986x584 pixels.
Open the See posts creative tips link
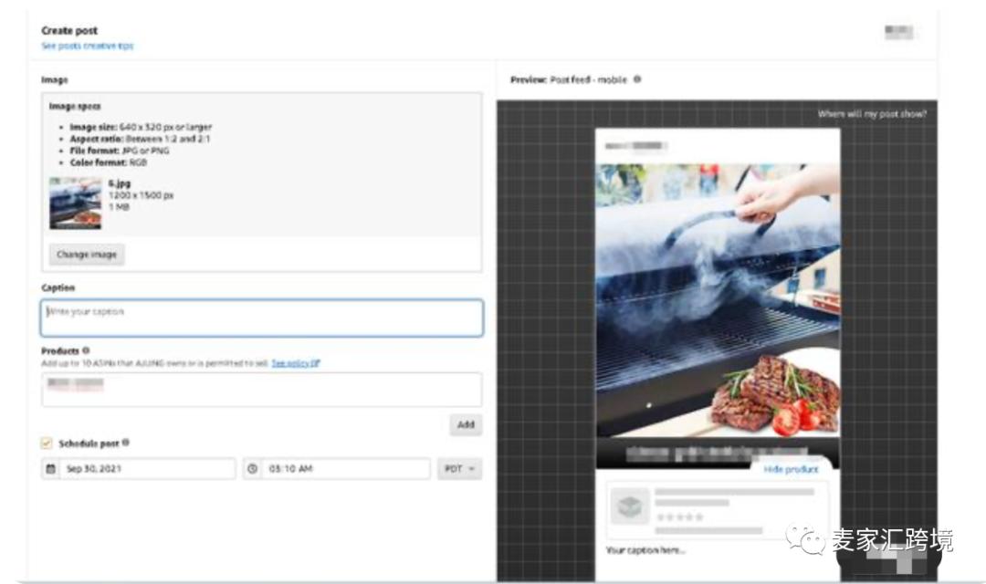coord(87,46)
